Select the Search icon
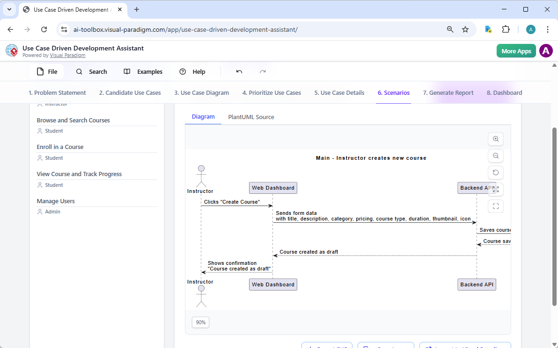Image resolution: width=558 pixels, height=348 pixels. click(x=79, y=71)
